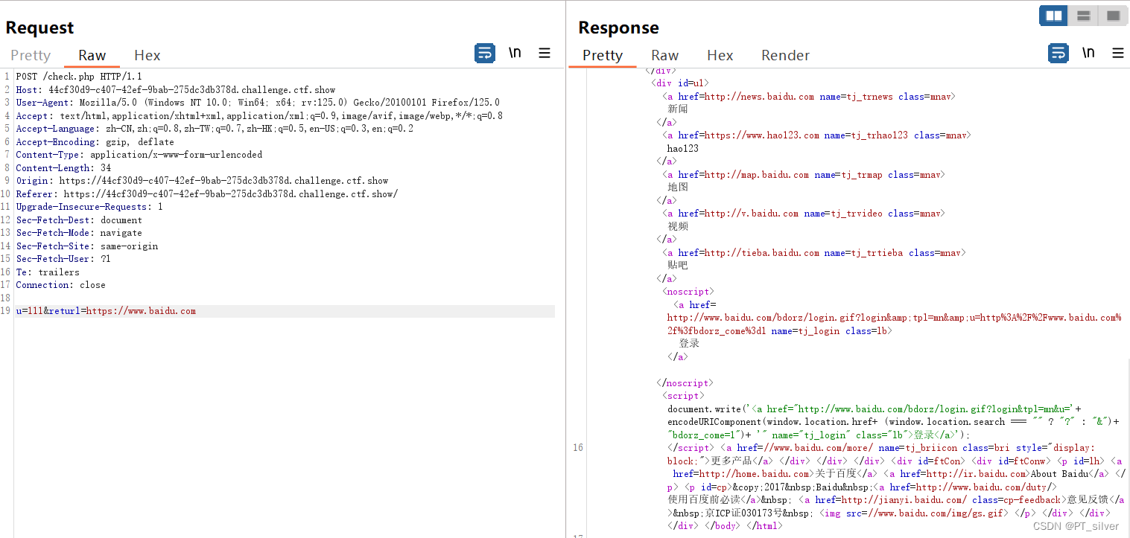
Task: Click the encodeURIComponent line in Response
Action: [893, 422]
